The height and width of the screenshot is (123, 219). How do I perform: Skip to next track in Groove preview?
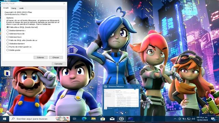pos(126,113)
